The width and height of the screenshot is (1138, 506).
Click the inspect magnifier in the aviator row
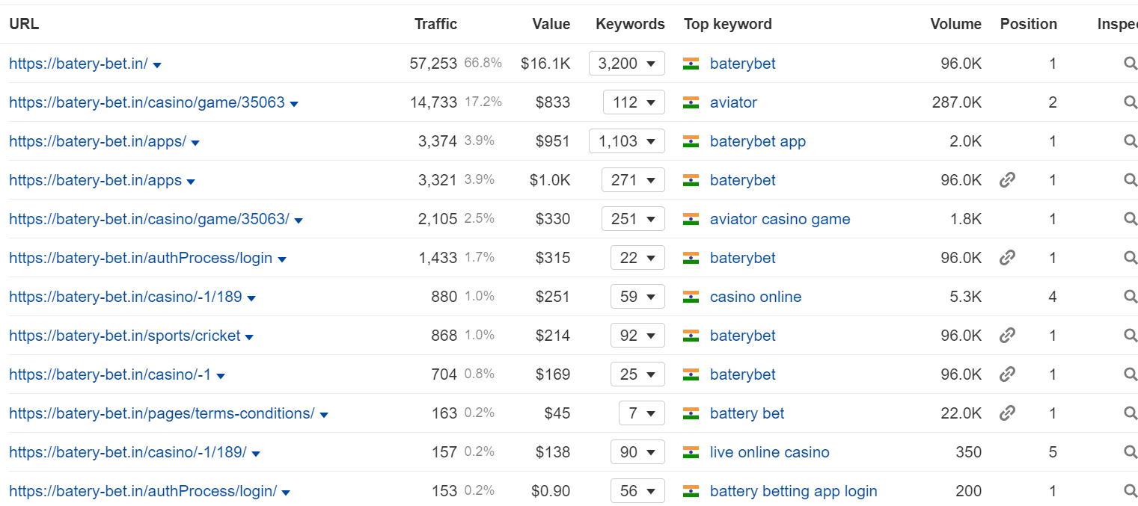click(1130, 102)
